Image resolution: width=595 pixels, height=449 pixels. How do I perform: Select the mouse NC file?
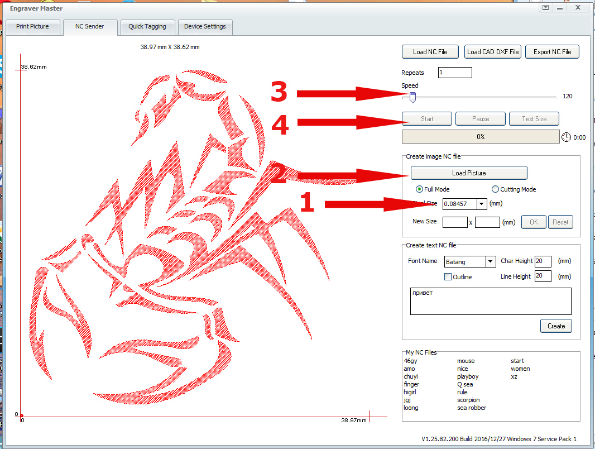pyautogui.click(x=466, y=361)
